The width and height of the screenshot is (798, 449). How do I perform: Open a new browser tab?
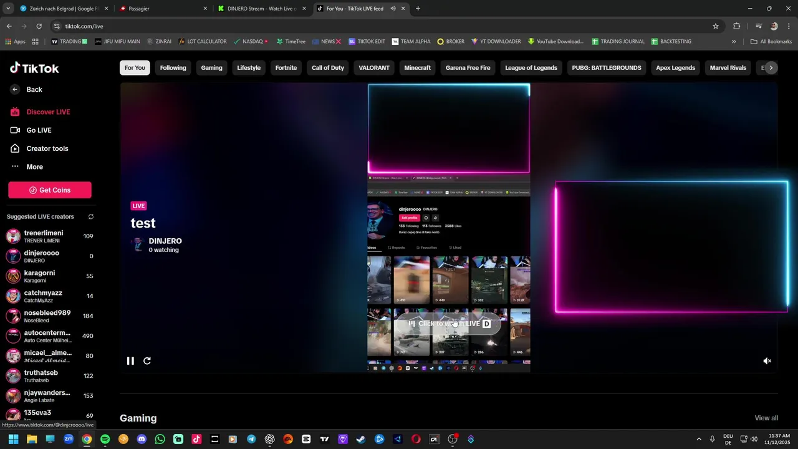(x=418, y=9)
